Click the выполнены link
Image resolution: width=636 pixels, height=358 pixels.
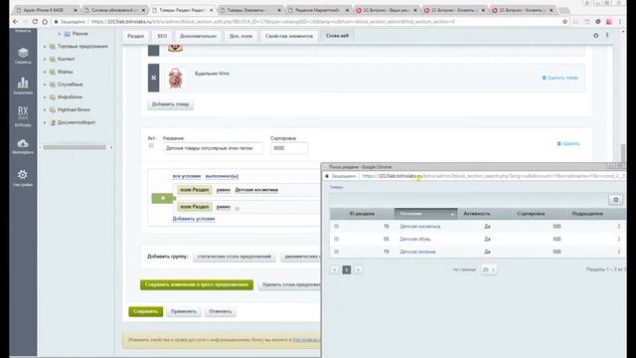point(222,176)
